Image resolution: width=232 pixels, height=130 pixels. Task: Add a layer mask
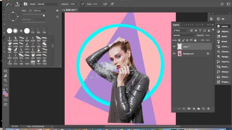pos(189,109)
